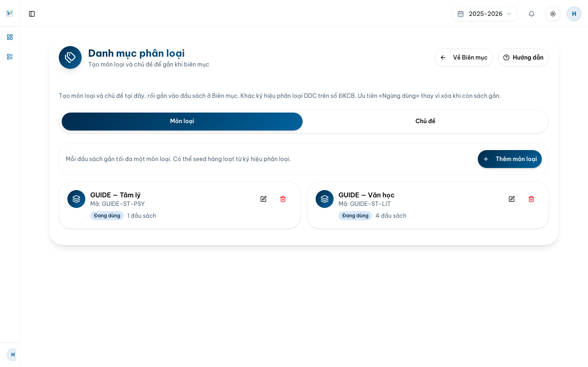The image size is (588, 367).
Task: Open the H user avatar menu at top
Action: coord(574,14)
